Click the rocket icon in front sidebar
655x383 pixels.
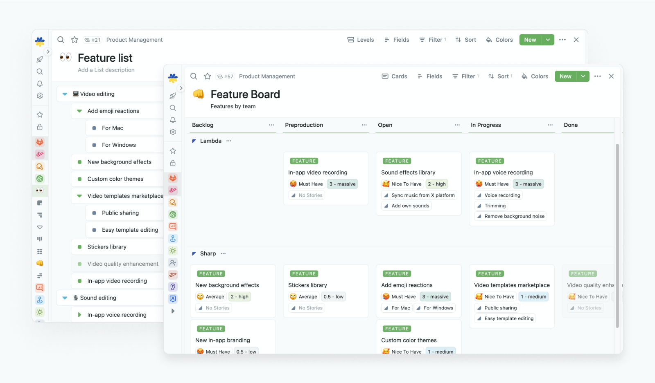click(173, 96)
